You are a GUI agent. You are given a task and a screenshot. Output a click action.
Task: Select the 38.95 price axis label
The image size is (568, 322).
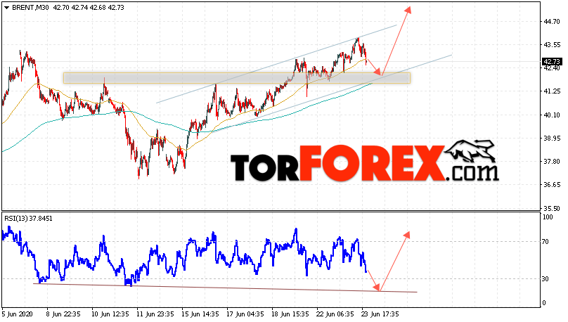(x=552, y=139)
